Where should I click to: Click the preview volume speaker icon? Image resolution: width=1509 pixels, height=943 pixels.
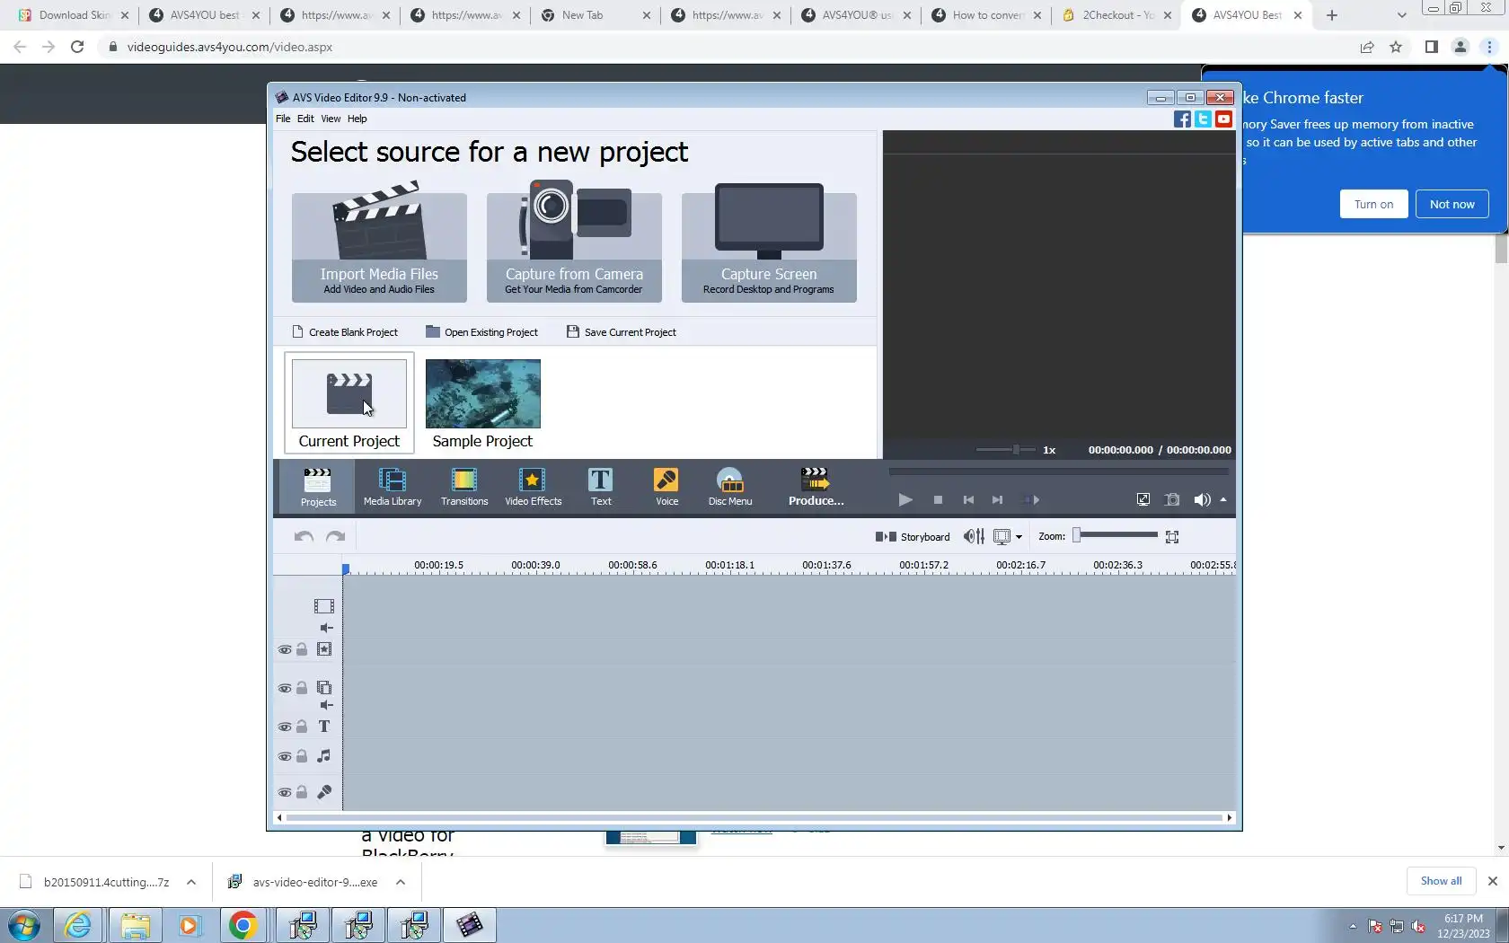click(x=1202, y=499)
